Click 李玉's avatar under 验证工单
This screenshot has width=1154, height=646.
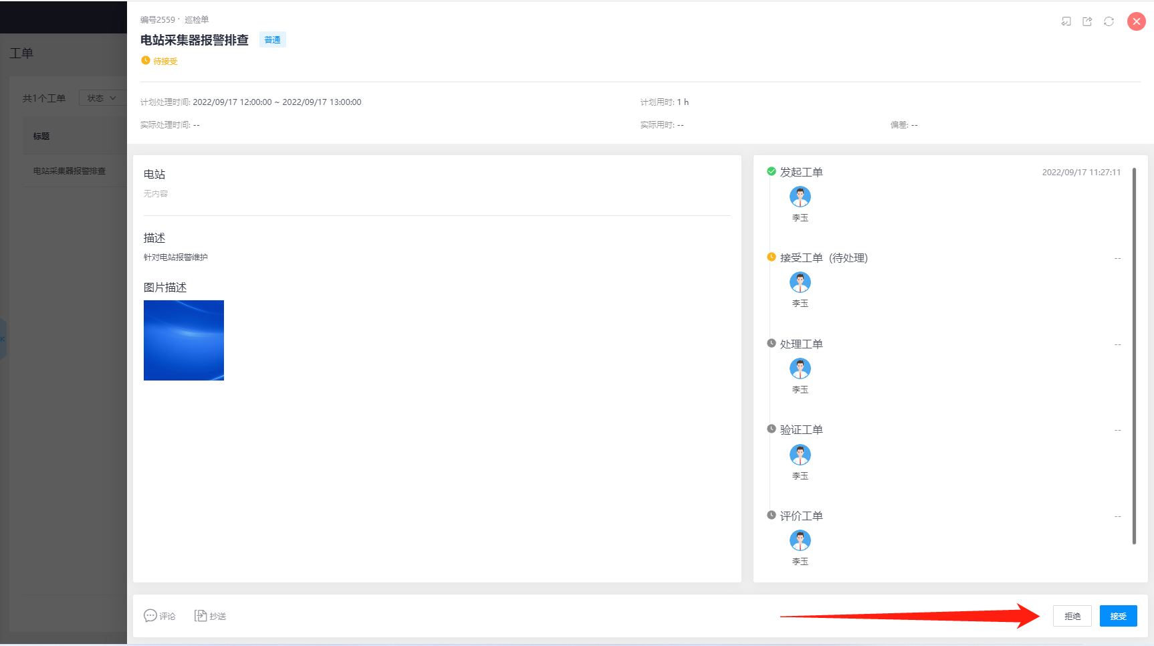click(x=800, y=455)
